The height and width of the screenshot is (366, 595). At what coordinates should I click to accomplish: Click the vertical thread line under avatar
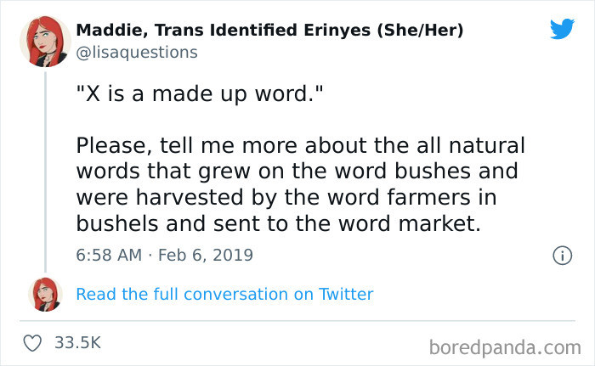click(x=45, y=172)
